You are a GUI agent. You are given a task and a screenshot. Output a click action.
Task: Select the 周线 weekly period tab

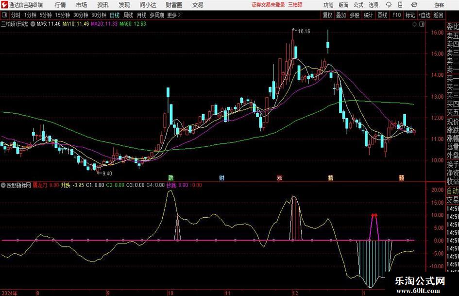[128, 15]
